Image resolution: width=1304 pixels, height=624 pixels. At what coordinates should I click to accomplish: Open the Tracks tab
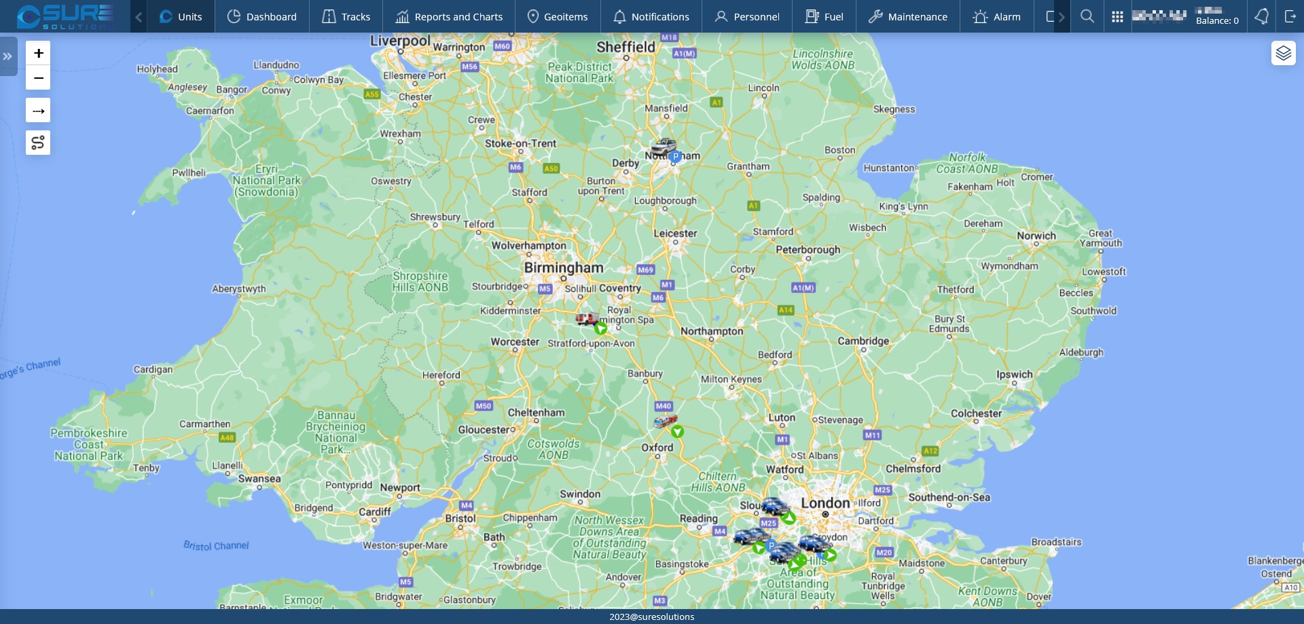346,16
